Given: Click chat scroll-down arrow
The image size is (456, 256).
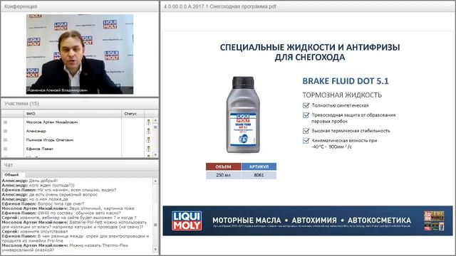Looking at the screenshot, I should click(x=155, y=250).
